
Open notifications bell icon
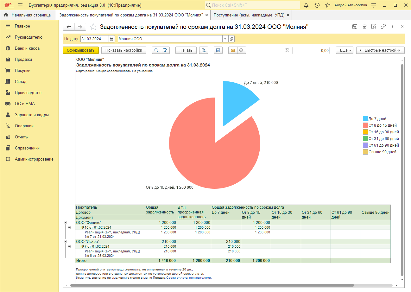coord(306,5)
